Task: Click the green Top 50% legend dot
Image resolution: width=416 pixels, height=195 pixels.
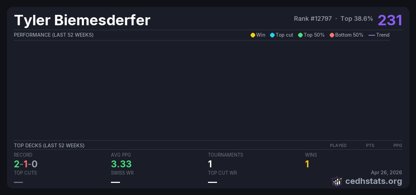Action: pos(300,35)
